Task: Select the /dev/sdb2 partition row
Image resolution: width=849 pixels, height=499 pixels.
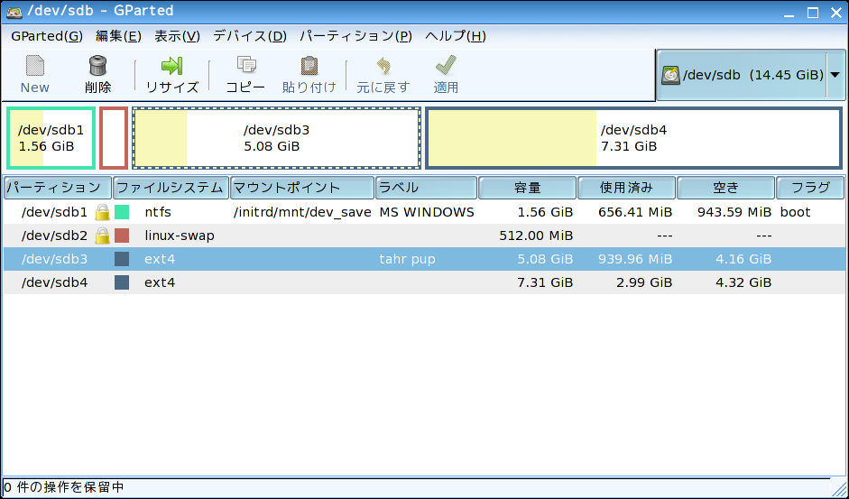Action: click(424, 236)
